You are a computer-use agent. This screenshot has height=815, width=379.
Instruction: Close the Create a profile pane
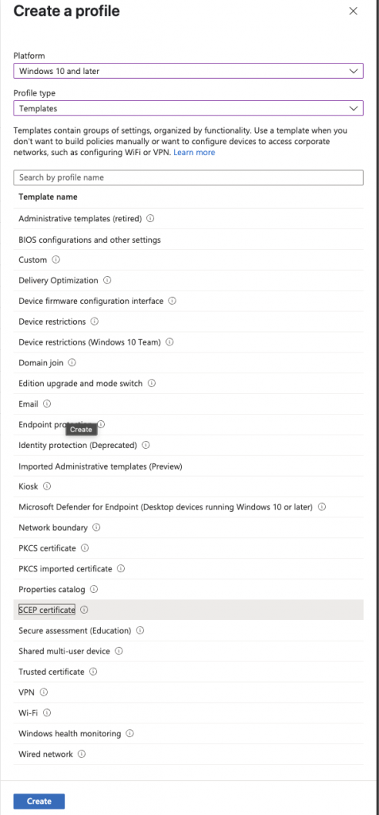pyautogui.click(x=354, y=11)
